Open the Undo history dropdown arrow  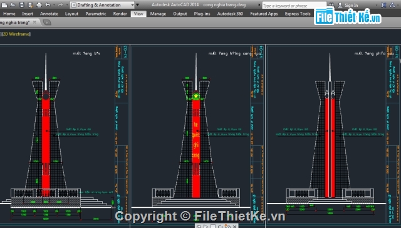coord(54,5)
